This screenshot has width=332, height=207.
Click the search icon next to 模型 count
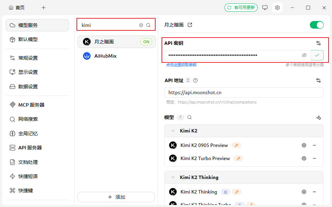190,117
